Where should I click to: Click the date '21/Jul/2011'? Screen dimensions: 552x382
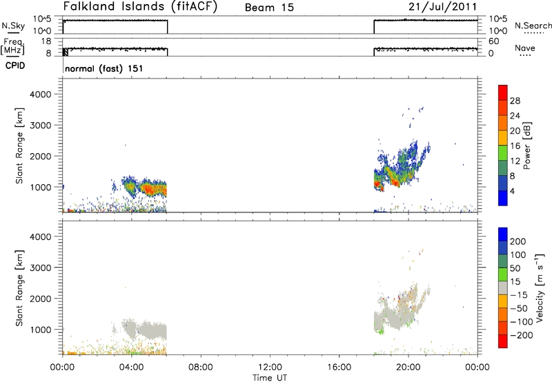(442, 7)
